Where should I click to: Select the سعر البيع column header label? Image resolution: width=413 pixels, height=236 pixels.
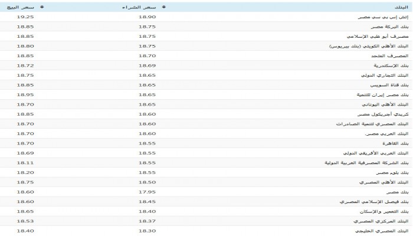(20, 7)
